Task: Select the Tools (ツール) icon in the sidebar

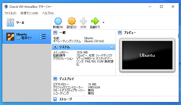Action: (10, 23)
